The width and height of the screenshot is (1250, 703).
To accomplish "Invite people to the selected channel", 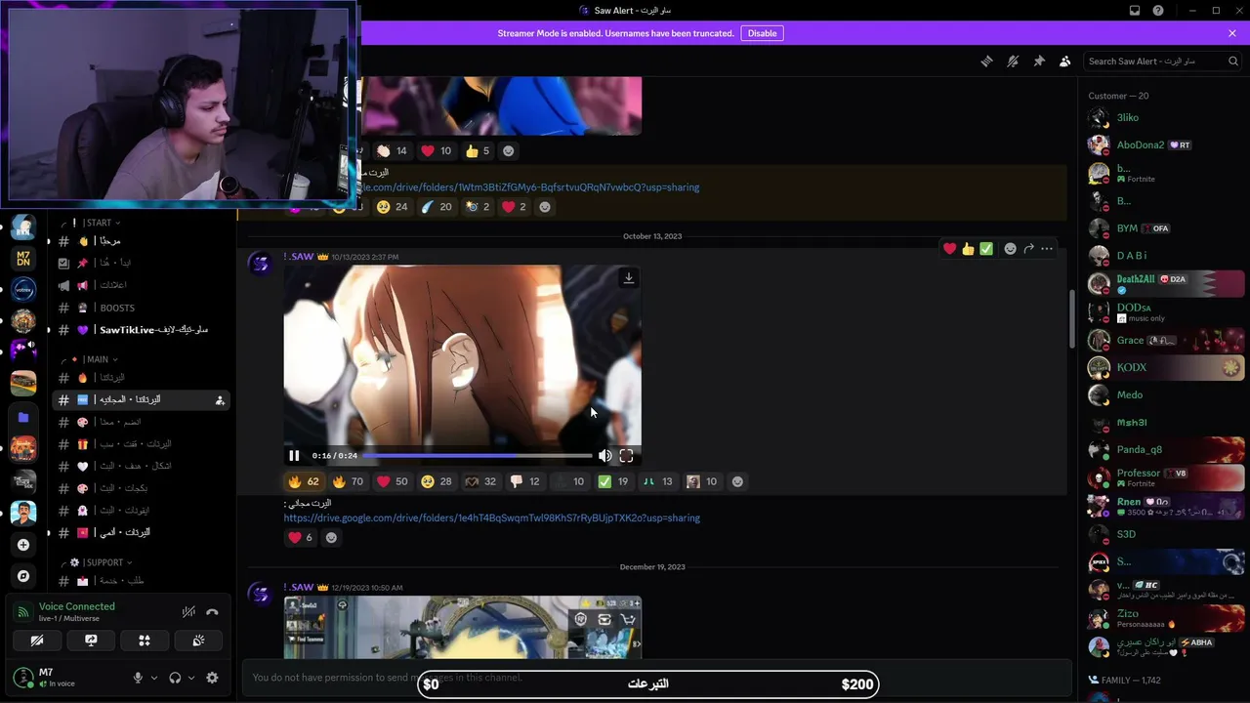I will click(220, 400).
